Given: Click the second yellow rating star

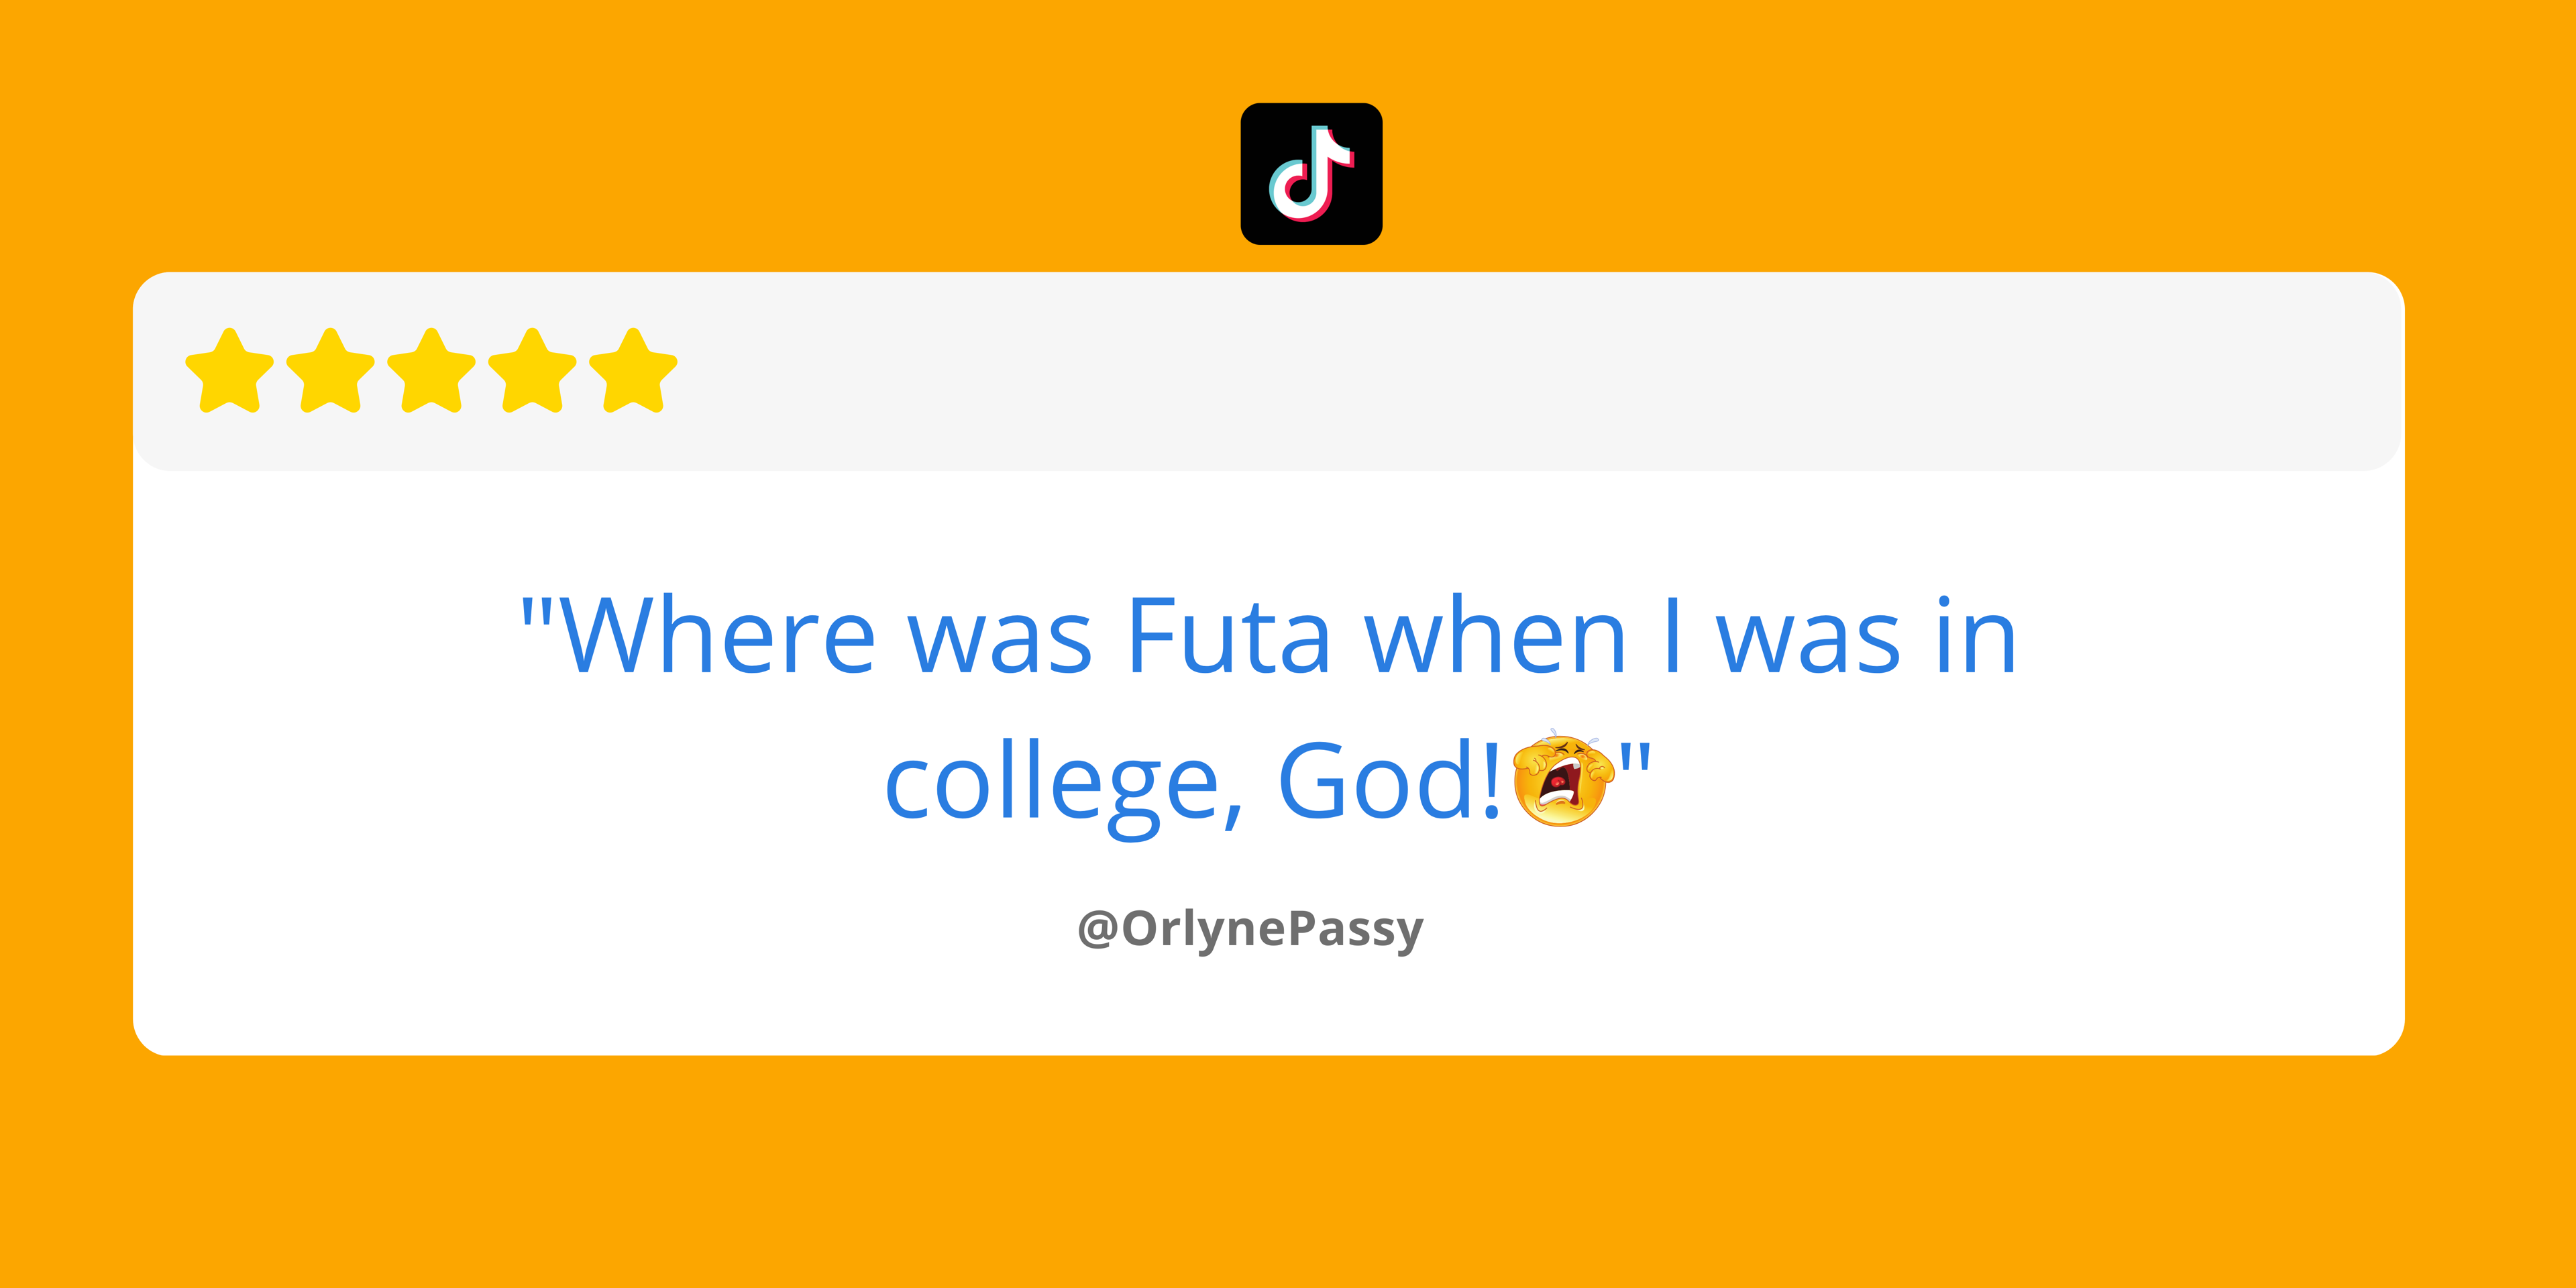Looking at the screenshot, I should (331, 371).
